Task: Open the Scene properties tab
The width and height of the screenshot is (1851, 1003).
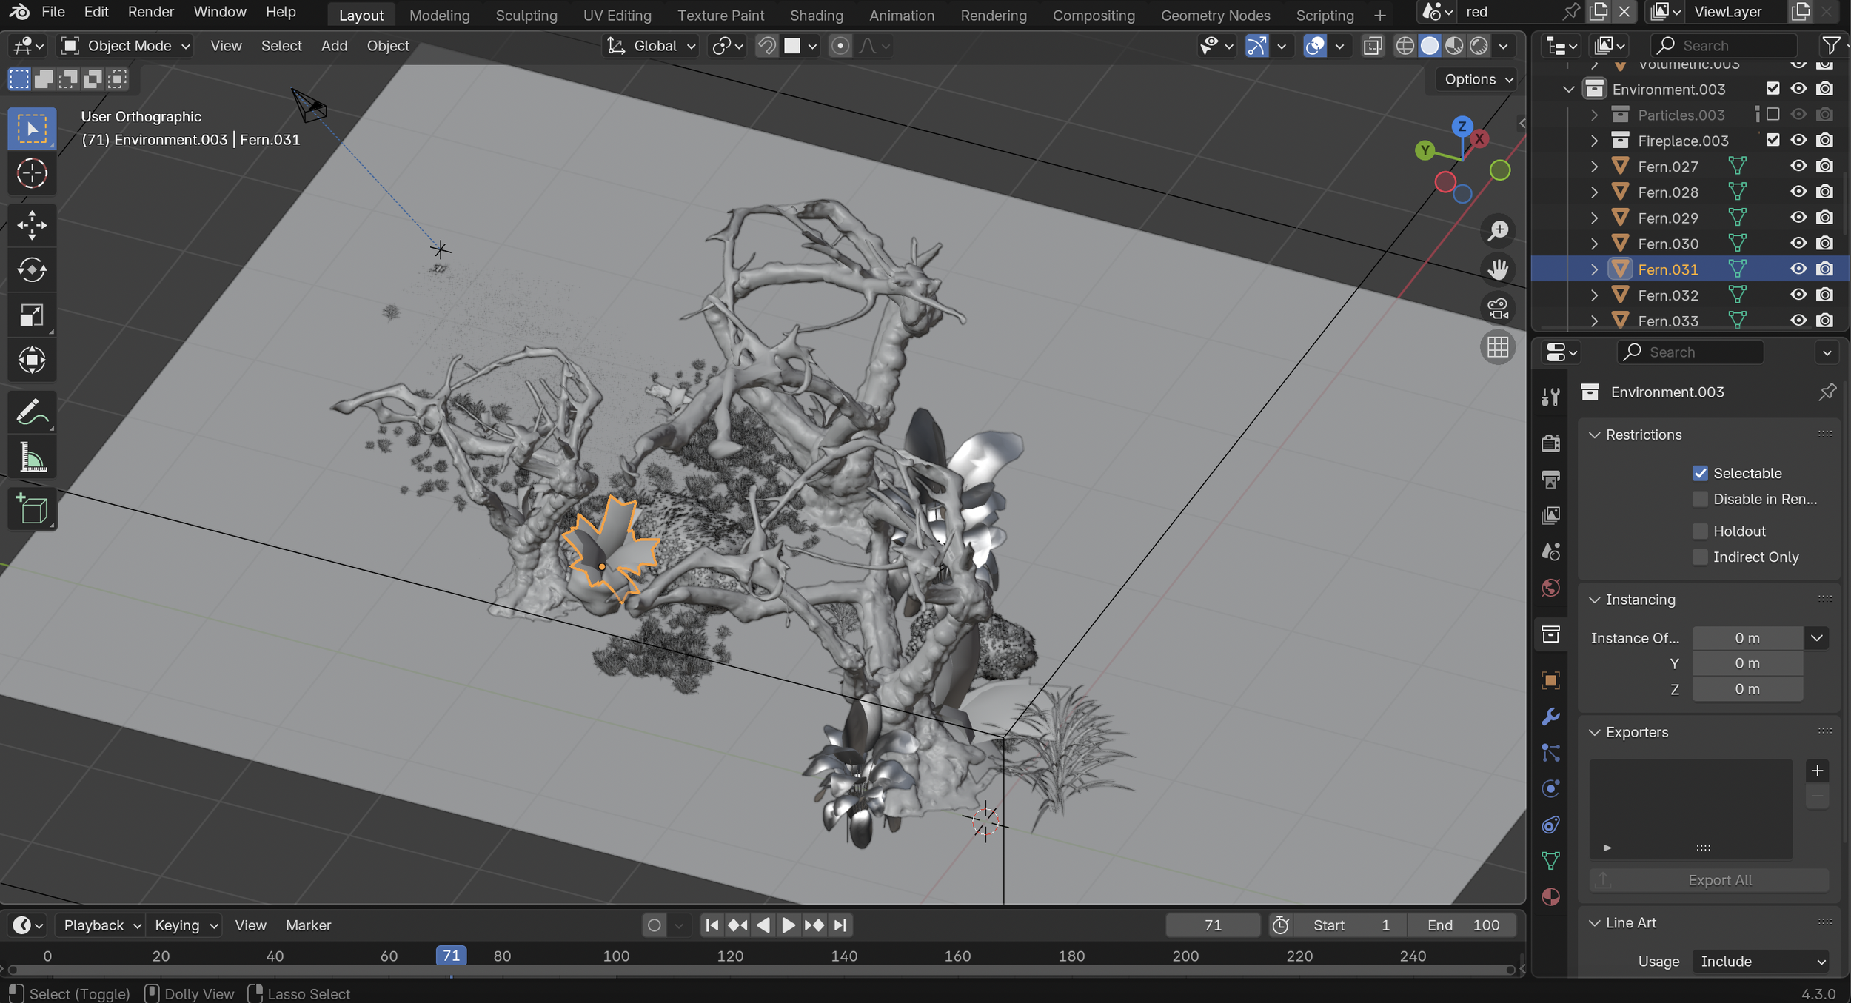Action: [x=1550, y=551]
